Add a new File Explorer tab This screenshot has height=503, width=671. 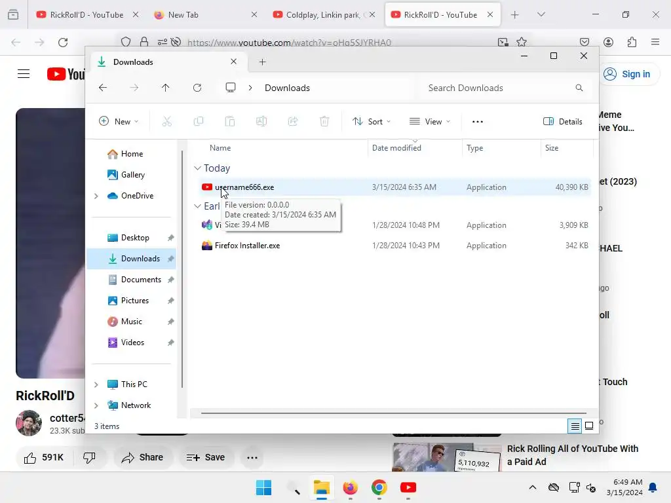click(262, 62)
